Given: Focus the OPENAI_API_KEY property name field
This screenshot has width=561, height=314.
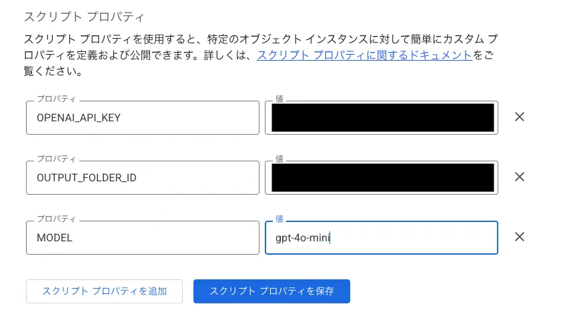Looking at the screenshot, I should [142, 117].
